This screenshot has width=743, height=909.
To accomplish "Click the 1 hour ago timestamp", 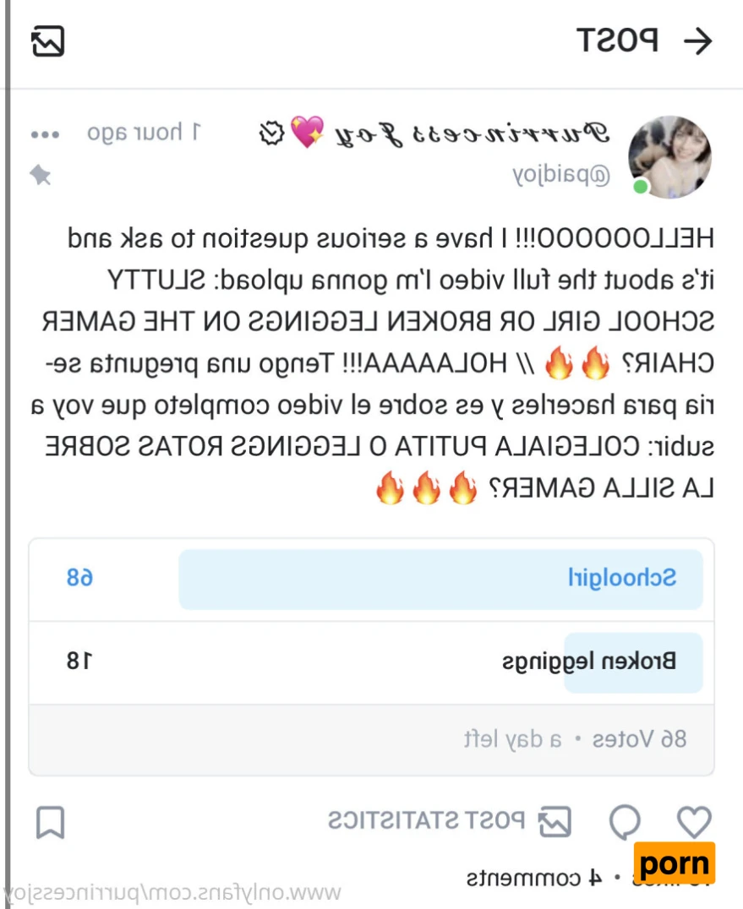I will coord(143,133).
